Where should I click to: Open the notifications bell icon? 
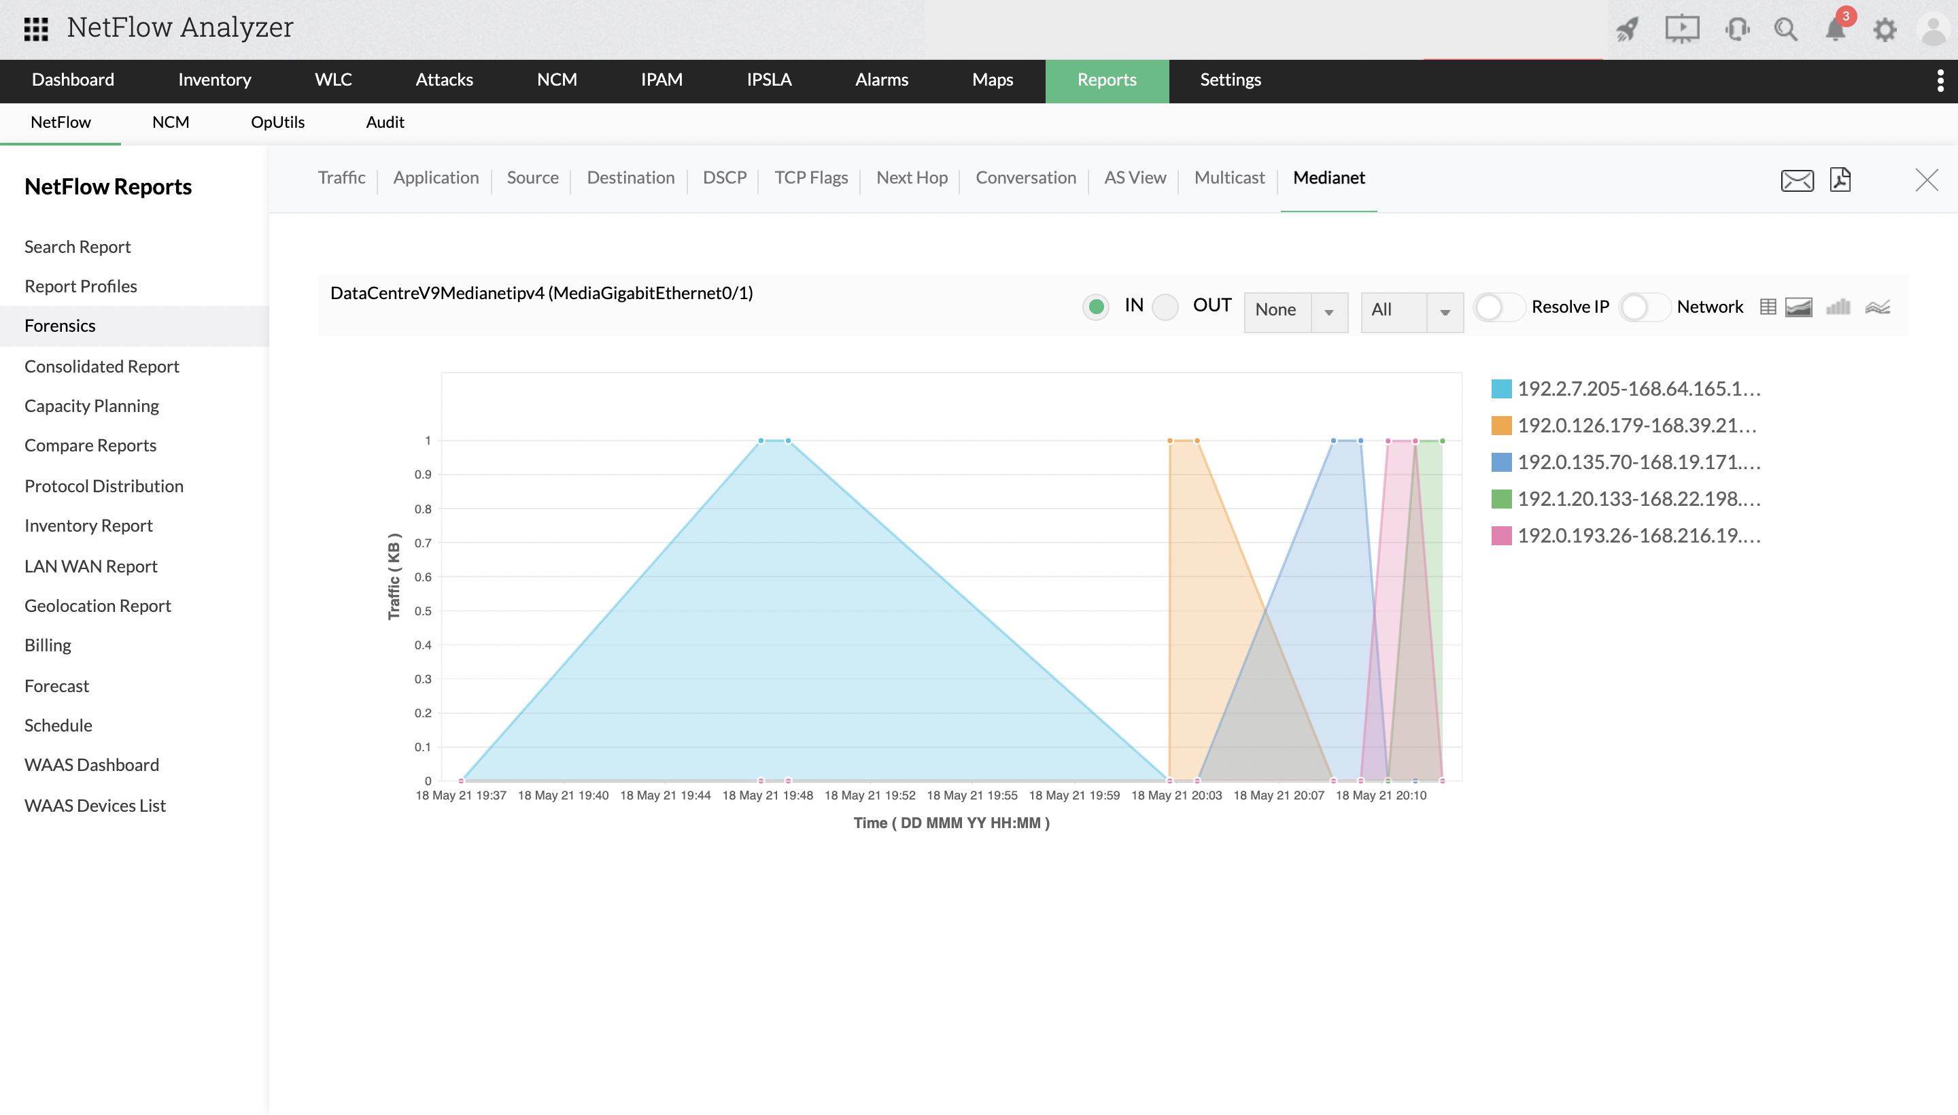pos(1836,29)
